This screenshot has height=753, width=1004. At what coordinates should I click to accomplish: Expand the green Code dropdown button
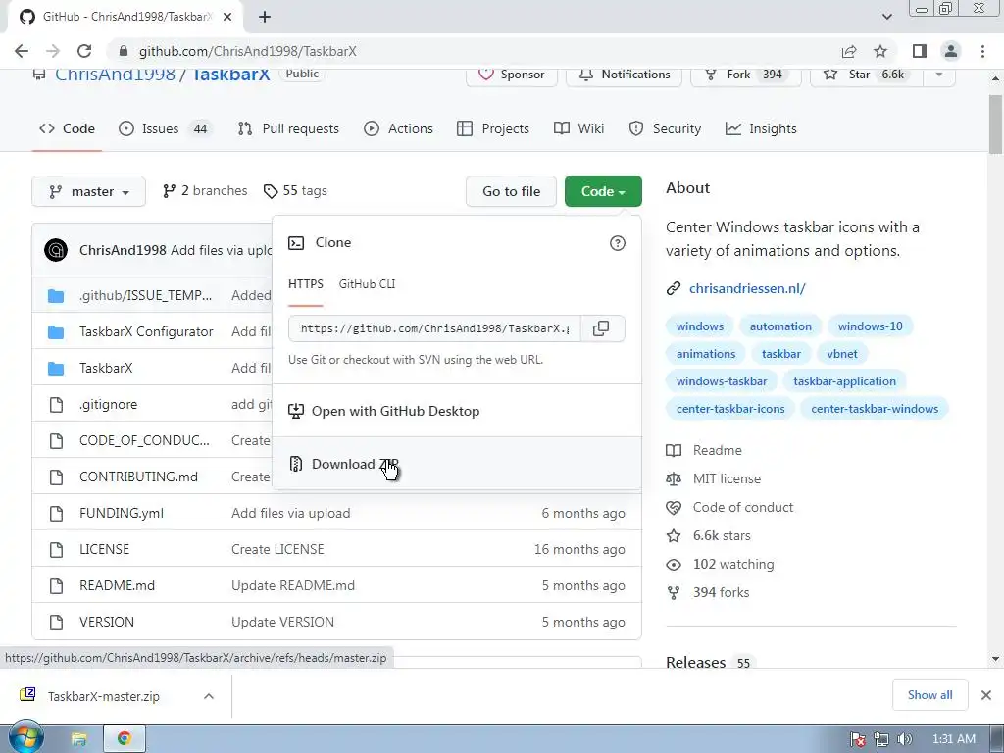pos(603,191)
